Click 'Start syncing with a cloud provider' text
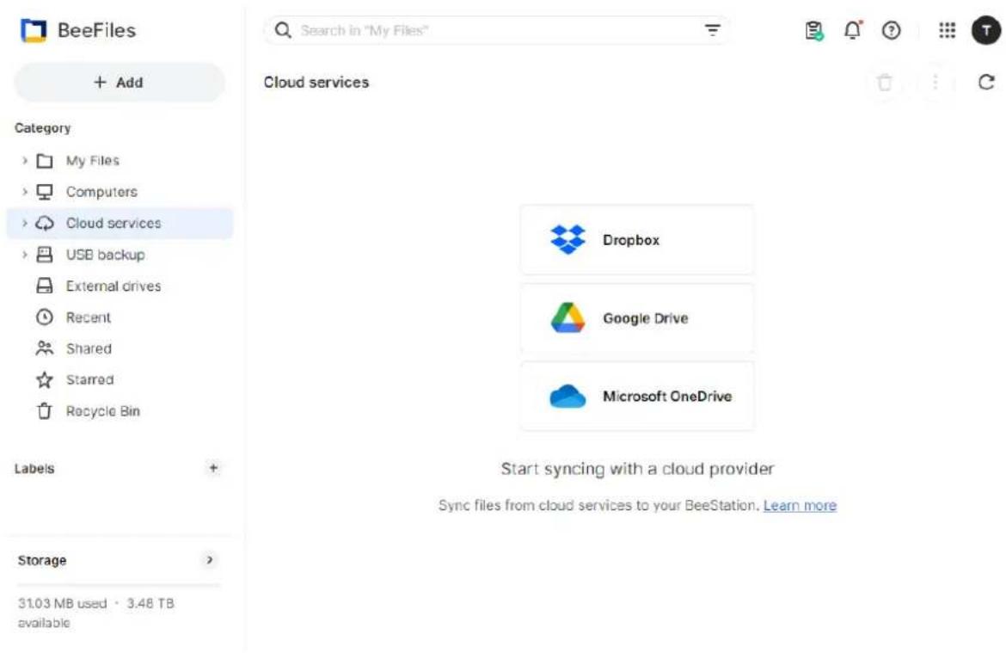The height and width of the screenshot is (653, 1006). [x=637, y=469]
